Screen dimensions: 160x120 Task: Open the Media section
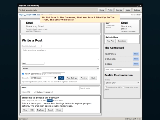click(128, 10)
